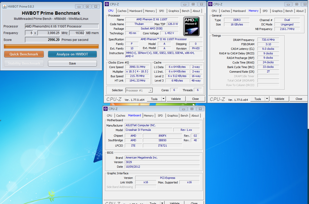Screen dimensions: 309x204
Task: Click Analyze on HWBOT button
Action: [x=72, y=54]
